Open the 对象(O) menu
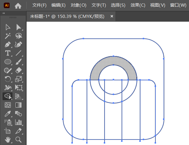 (79, 5)
